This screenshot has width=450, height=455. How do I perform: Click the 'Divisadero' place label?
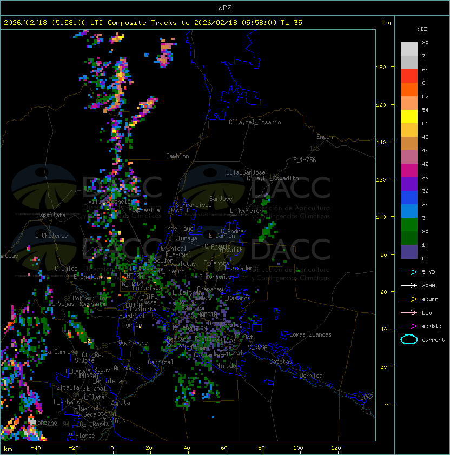241,268
